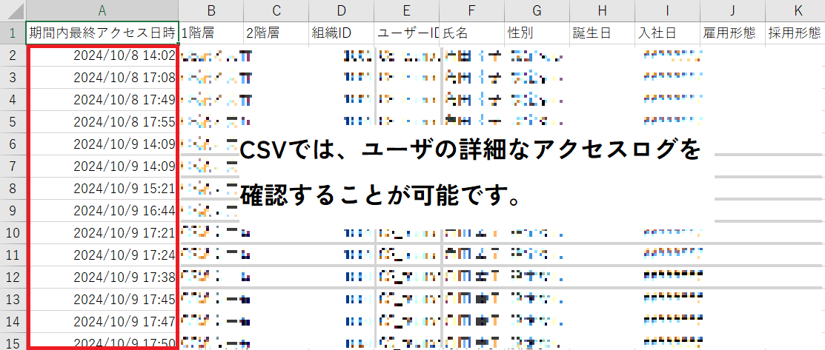
Task: Select the cell 2024/10/9 17:47
Action: [x=102, y=321]
